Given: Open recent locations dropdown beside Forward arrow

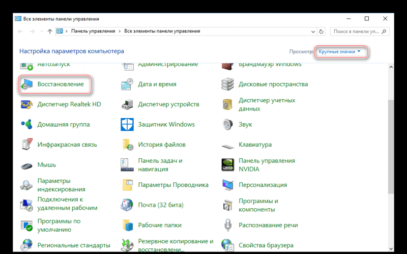Looking at the screenshot, I should (x=42, y=32).
